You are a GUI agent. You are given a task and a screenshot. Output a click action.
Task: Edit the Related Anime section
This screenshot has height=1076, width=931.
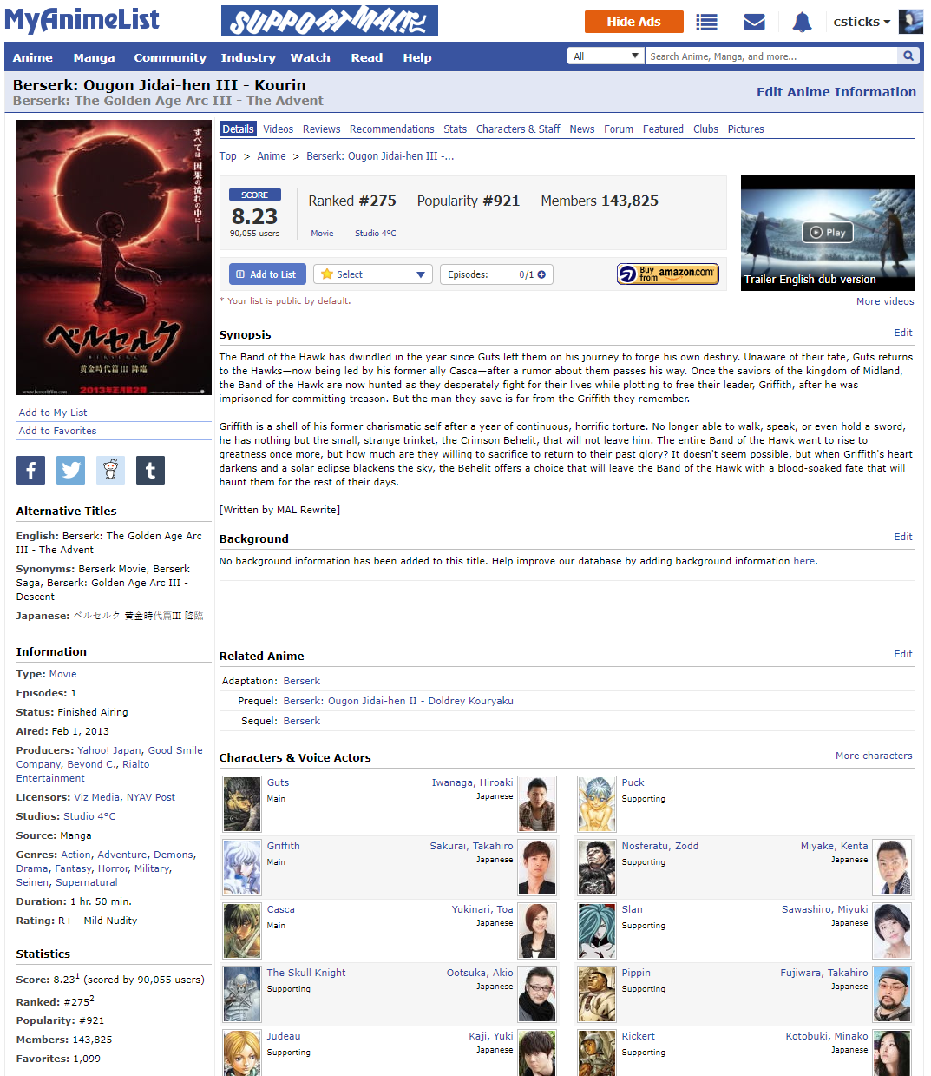[x=903, y=654]
